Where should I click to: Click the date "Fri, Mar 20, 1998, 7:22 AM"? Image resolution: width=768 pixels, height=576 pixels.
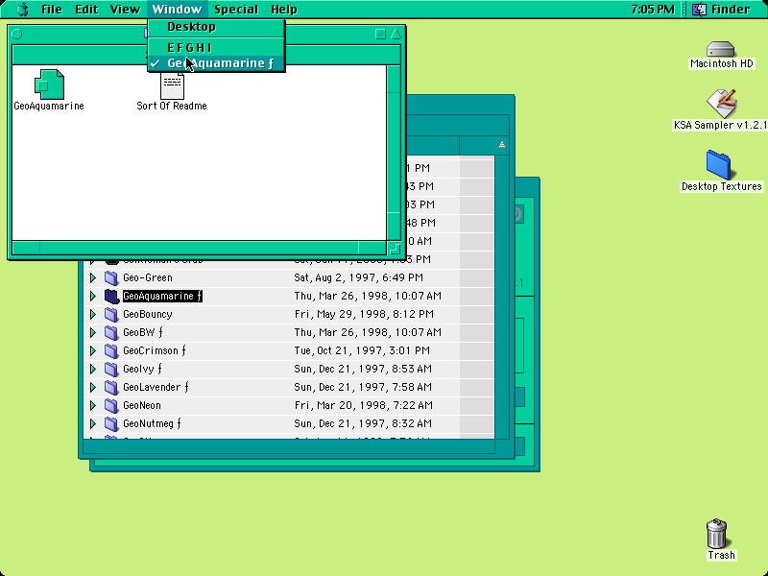pos(364,405)
